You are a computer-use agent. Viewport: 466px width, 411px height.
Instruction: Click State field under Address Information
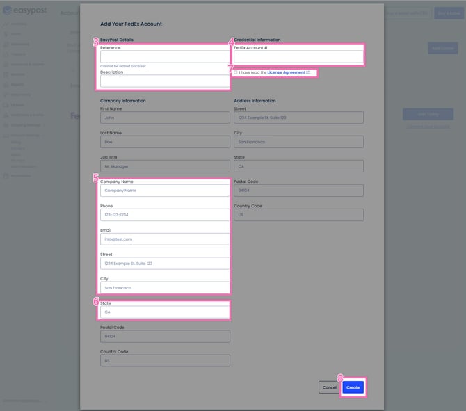pos(298,166)
